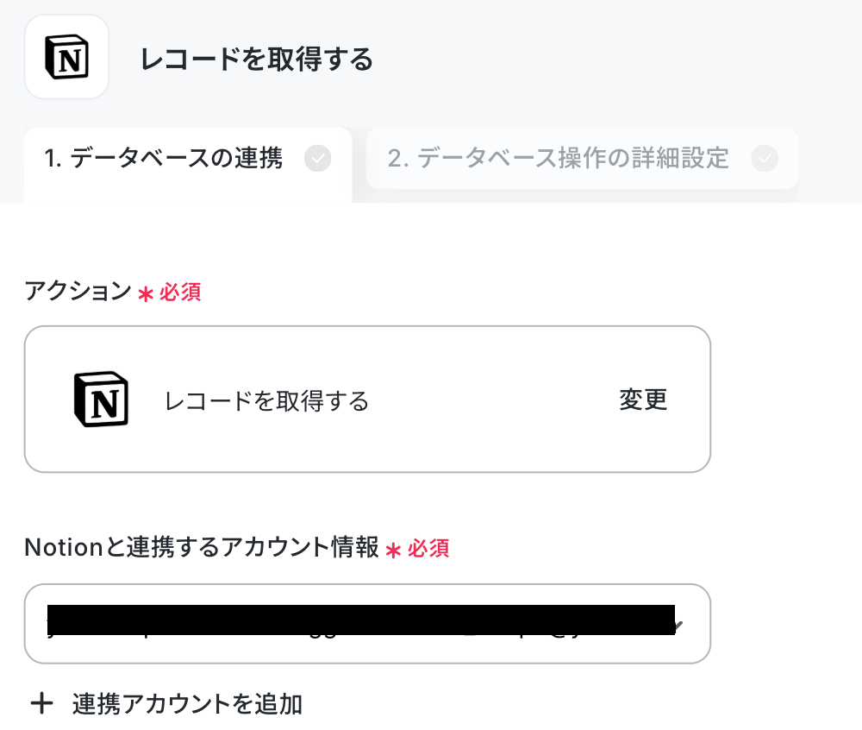Click the 連携アカウントを追加 link
The width and height of the screenshot is (862, 730).
[187, 704]
